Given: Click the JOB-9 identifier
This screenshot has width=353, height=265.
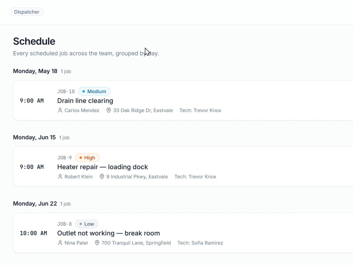Looking at the screenshot, I should coord(65,158).
